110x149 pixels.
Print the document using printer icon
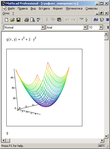[x=27, y=20]
